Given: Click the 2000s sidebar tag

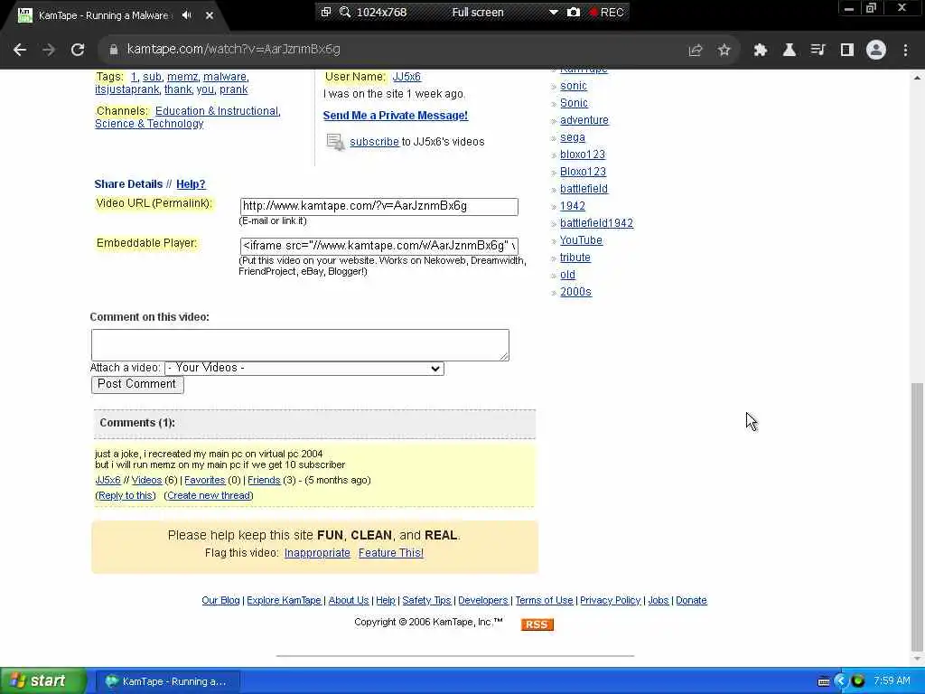Looking at the screenshot, I should pos(575,292).
